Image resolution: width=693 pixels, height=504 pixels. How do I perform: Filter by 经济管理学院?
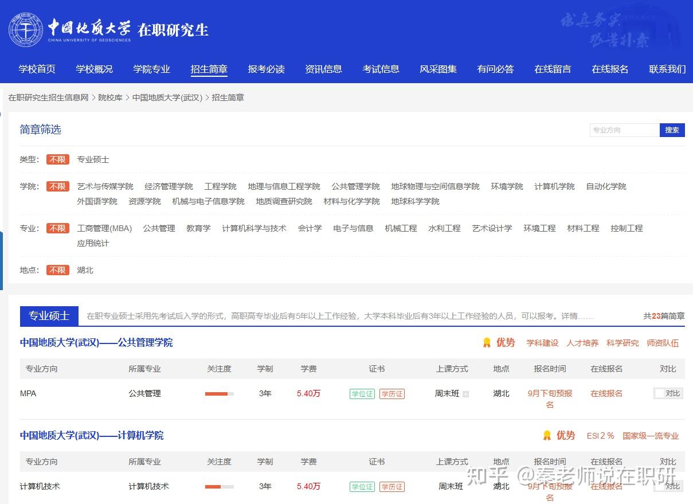point(169,186)
